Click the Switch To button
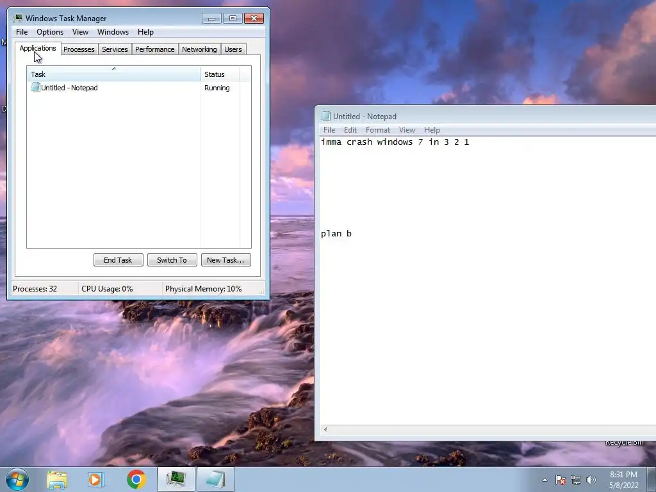656x492 pixels. [x=172, y=260]
